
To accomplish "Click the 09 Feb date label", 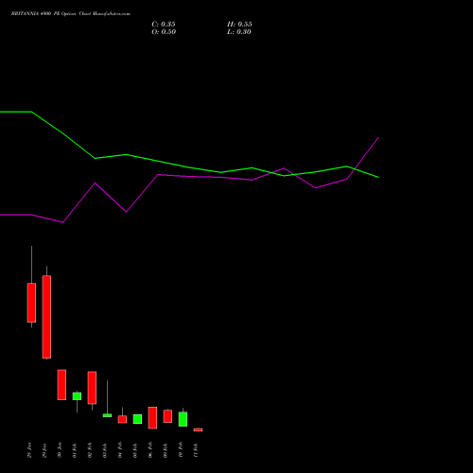I will 166,450.
